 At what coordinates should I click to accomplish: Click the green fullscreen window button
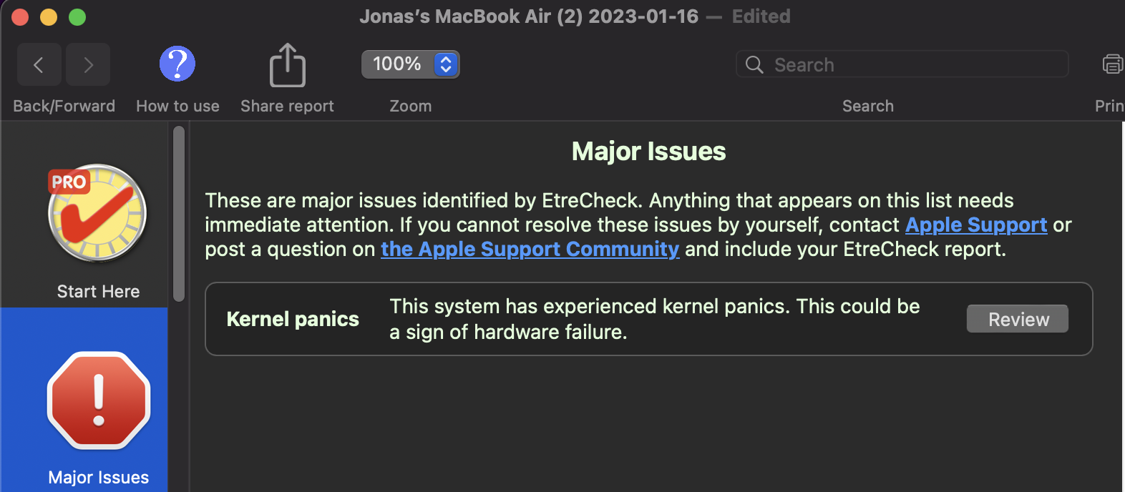point(77,17)
